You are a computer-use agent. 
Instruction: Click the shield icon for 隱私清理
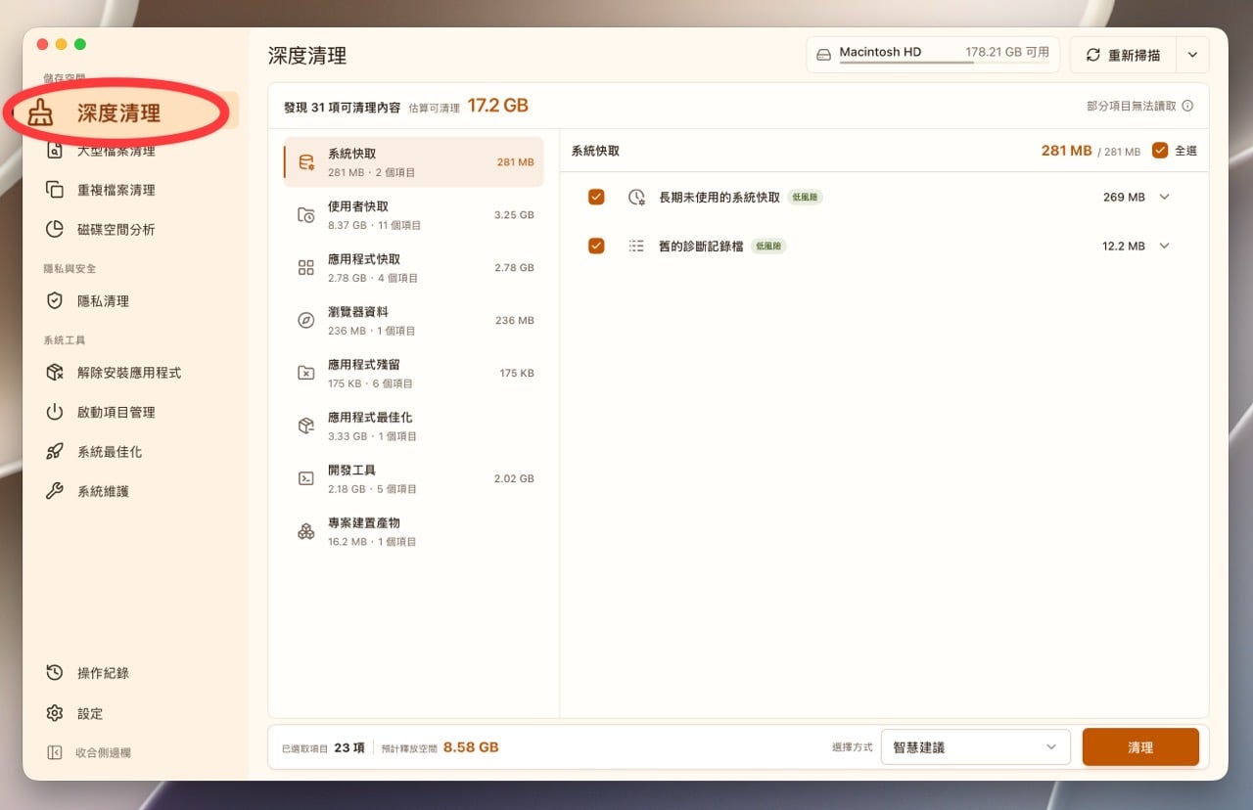(55, 301)
